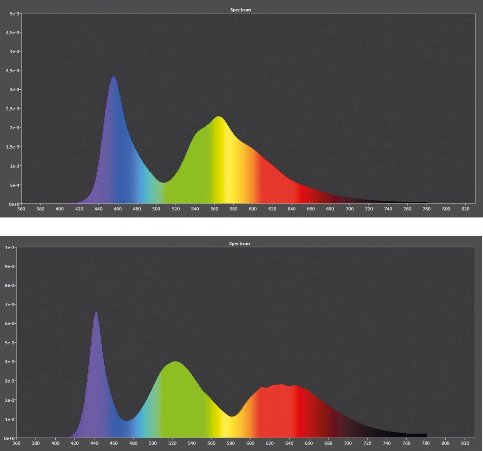The width and height of the screenshot is (483, 451).
Task: Click the 640 x-axis label on lower chart
Action: point(289,443)
